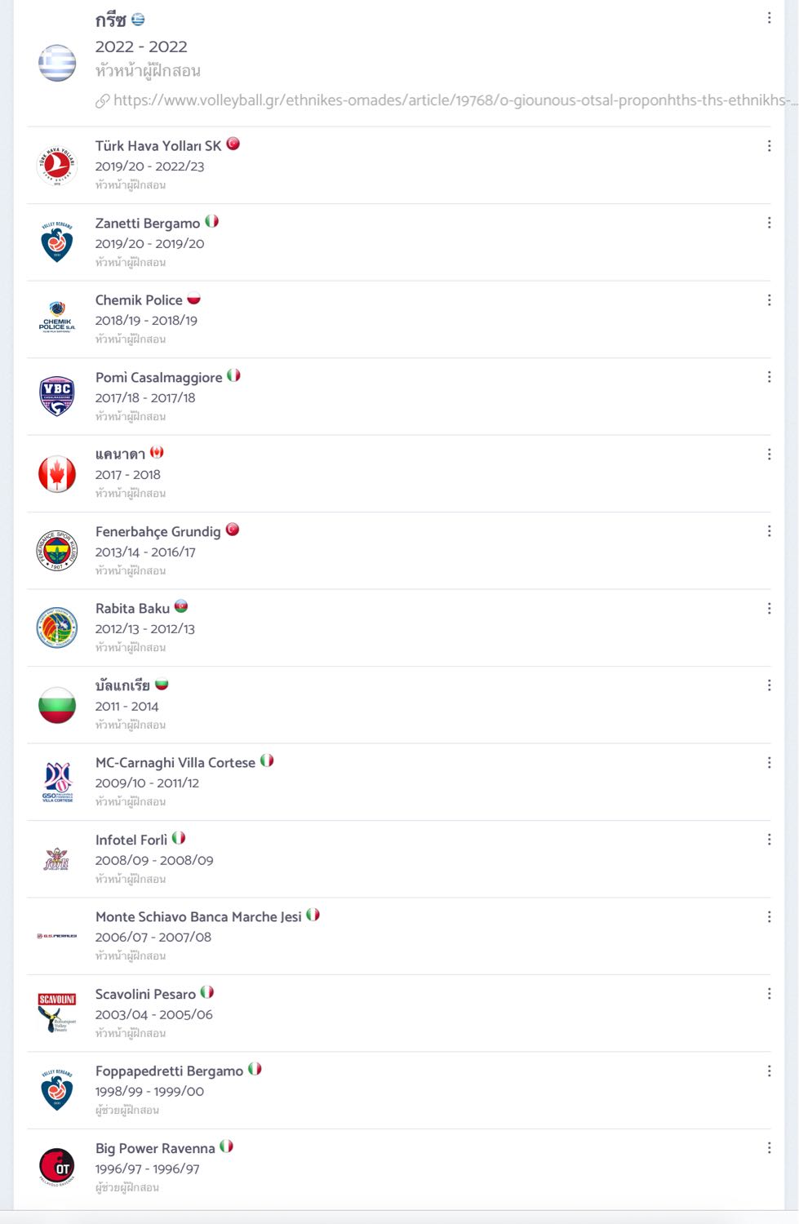
Task: Click the Rabita Baku club logo
Action: point(57,628)
